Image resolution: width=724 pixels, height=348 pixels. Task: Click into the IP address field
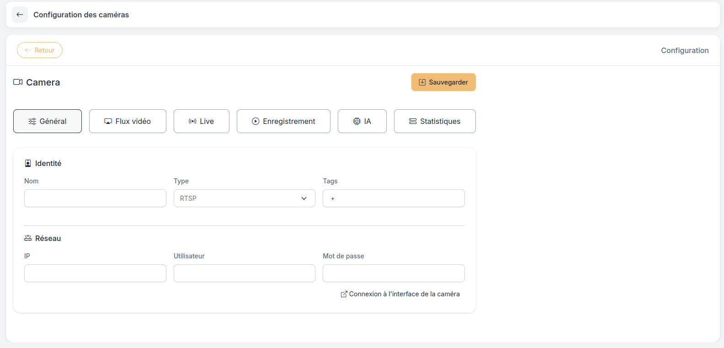coord(95,273)
